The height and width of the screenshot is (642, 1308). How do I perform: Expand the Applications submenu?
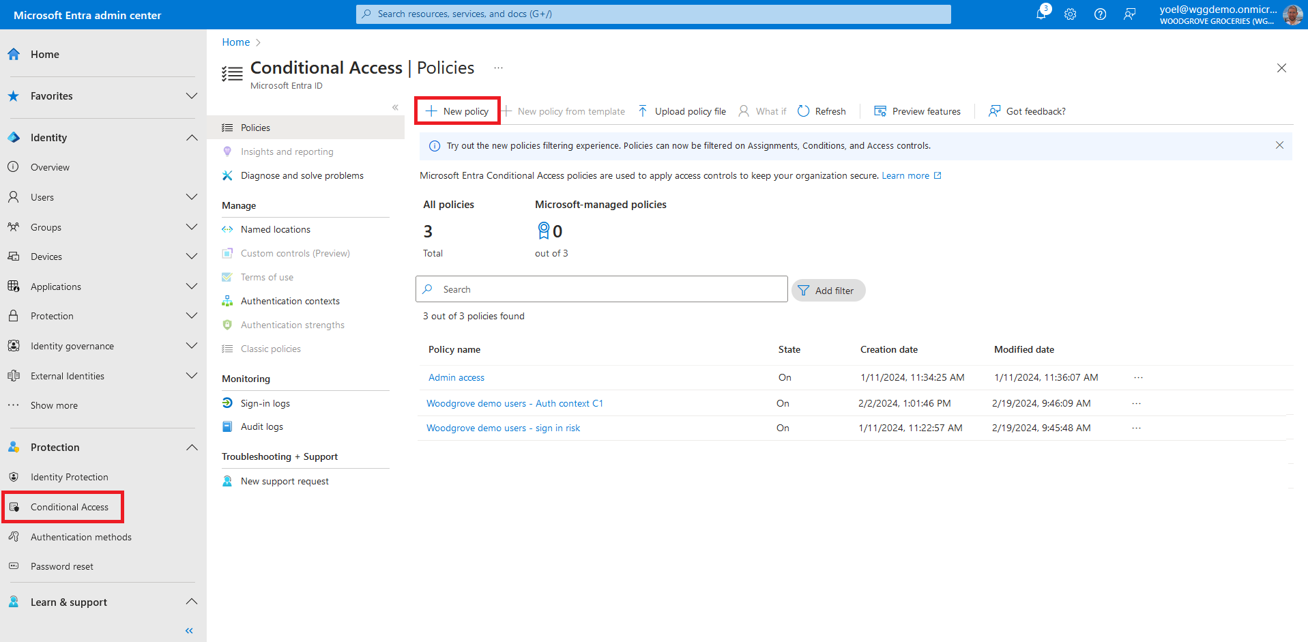tap(192, 287)
